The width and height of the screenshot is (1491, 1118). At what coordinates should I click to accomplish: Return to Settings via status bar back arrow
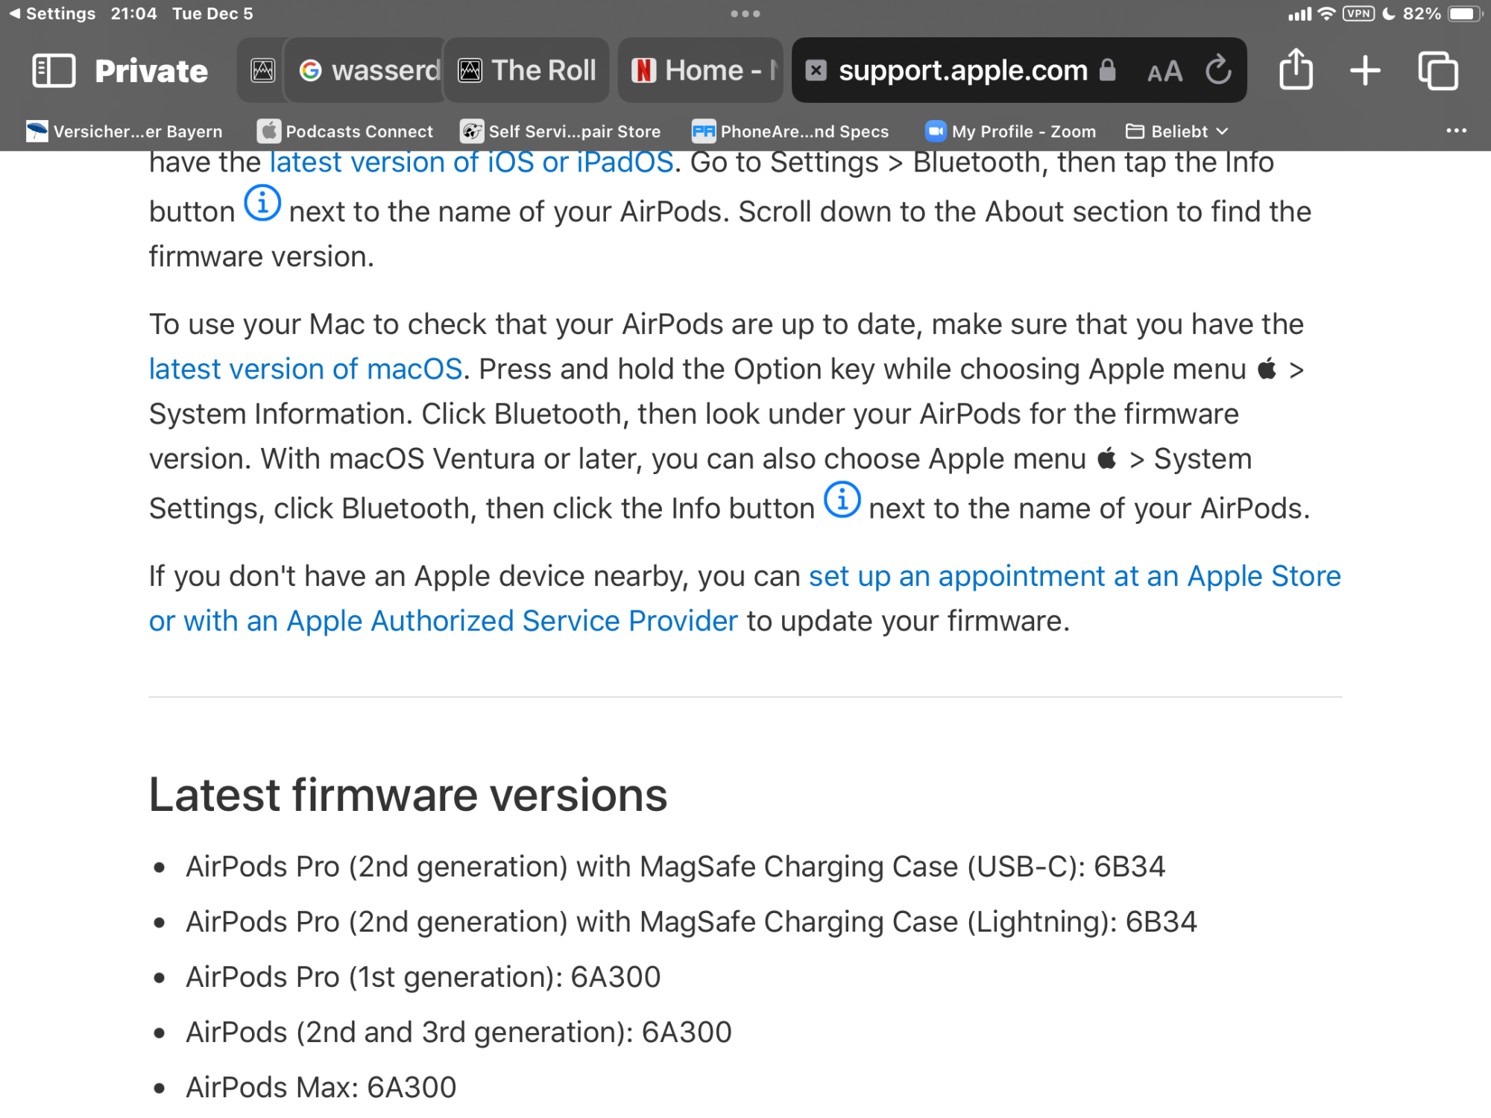coord(52,13)
